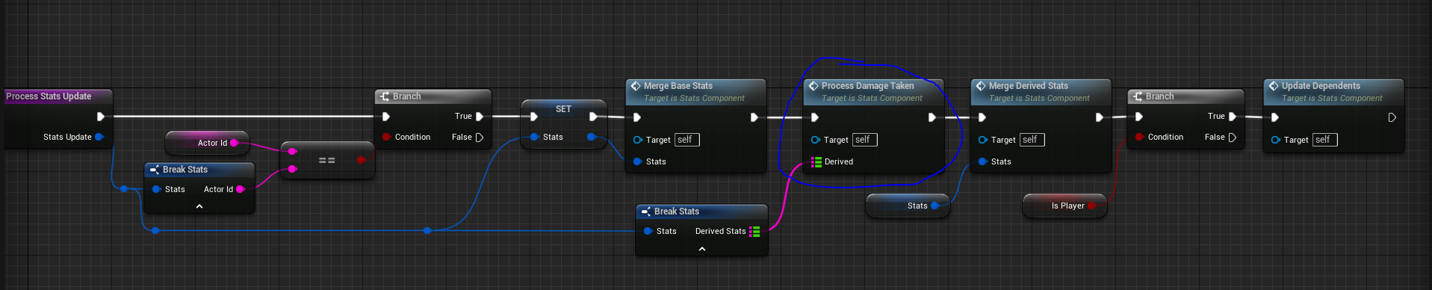Click Stats input pin on Break Stats with Derived Stats
The height and width of the screenshot is (290, 1432).
tap(648, 231)
